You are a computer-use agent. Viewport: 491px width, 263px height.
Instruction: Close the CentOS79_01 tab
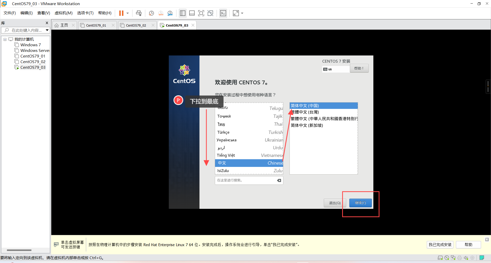coord(113,25)
